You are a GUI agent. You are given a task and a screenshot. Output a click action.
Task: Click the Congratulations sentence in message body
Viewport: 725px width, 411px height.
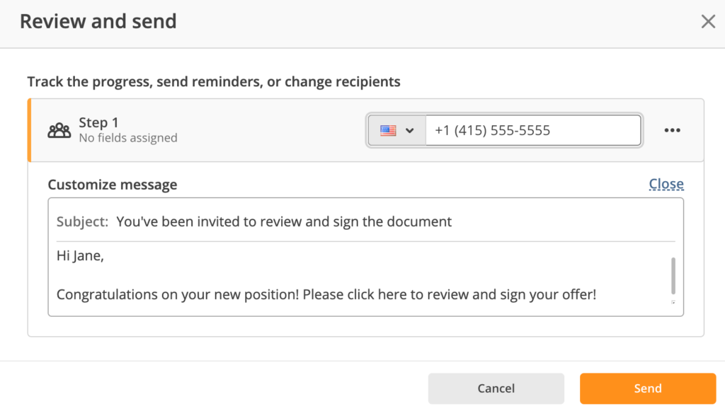[326, 294]
